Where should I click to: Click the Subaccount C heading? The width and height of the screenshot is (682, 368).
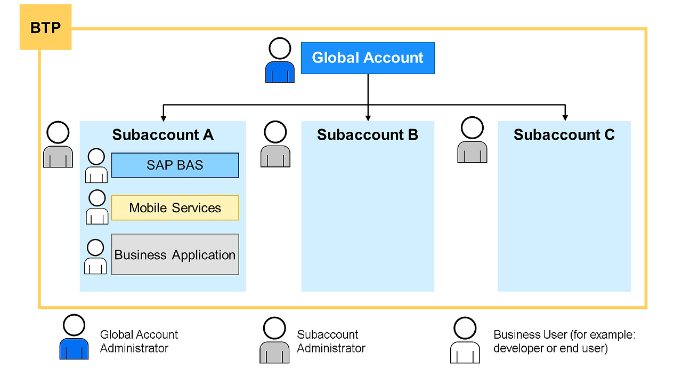coord(564,135)
